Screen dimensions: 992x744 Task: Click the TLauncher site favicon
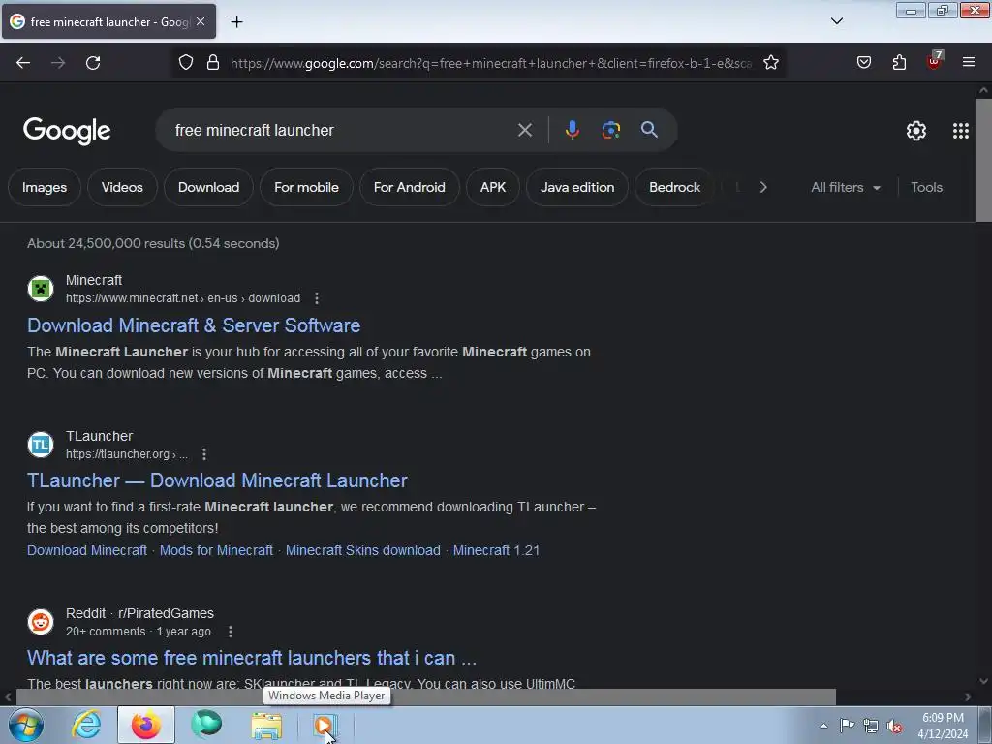[x=41, y=445]
